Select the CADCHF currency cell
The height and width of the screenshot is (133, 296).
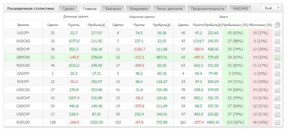click(23, 106)
